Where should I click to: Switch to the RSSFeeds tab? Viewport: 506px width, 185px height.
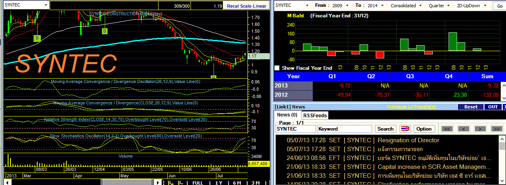pyautogui.click(x=315, y=115)
